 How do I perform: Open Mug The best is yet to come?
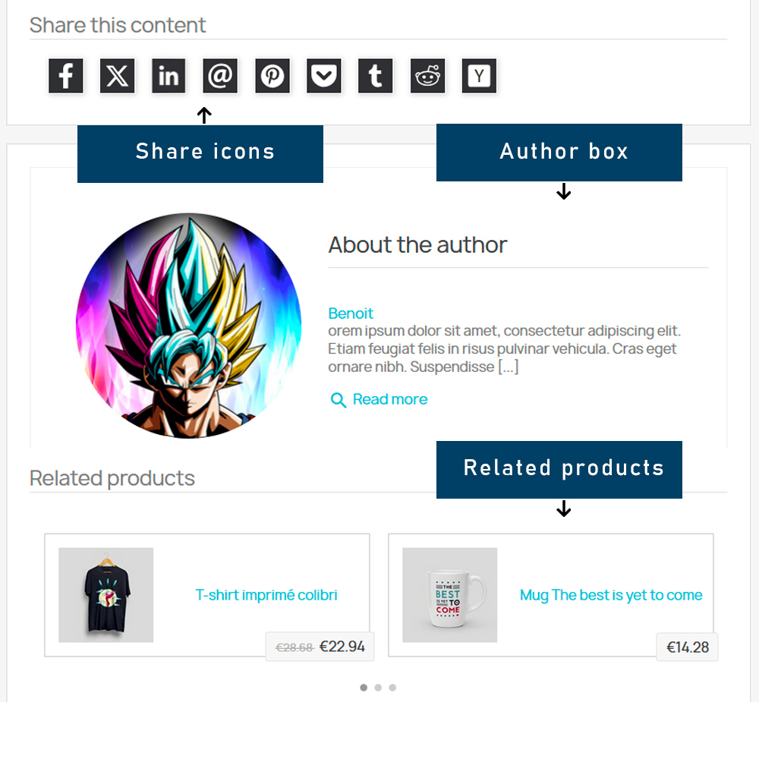611,595
